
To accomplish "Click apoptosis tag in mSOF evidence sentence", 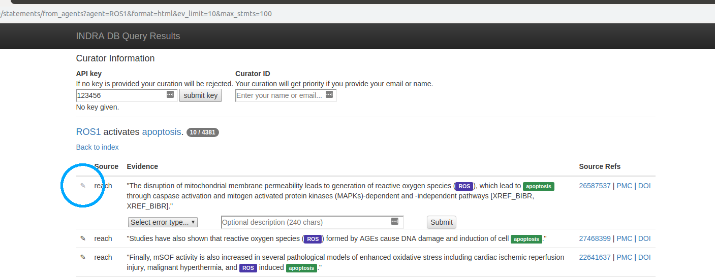I will click(x=302, y=268).
